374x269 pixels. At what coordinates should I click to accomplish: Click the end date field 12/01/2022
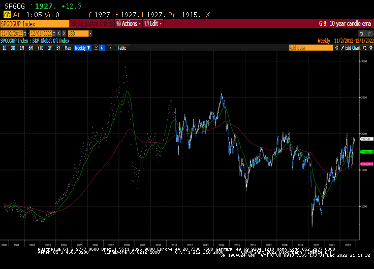(41, 33)
